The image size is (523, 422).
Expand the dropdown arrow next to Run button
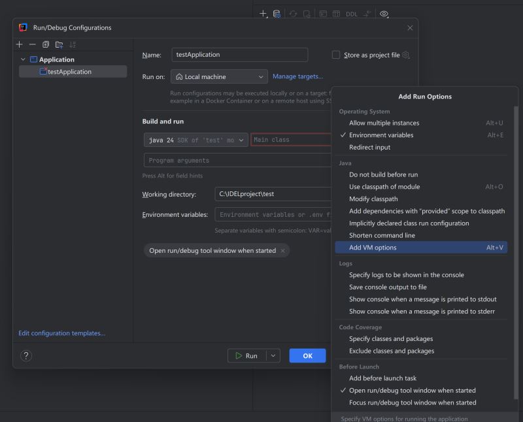point(272,355)
